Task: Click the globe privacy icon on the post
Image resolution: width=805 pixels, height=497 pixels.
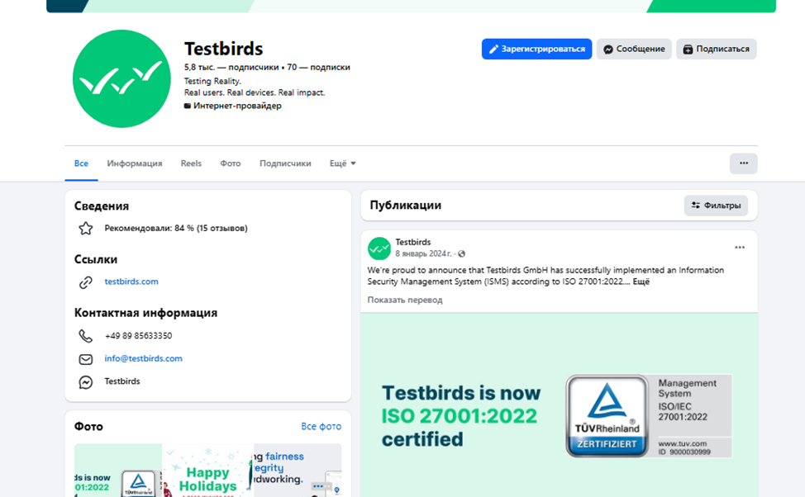Action: 461,254
